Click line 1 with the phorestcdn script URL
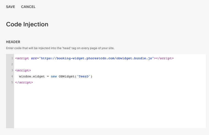Viewport: 209px width, 135px height. click(94, 58)
